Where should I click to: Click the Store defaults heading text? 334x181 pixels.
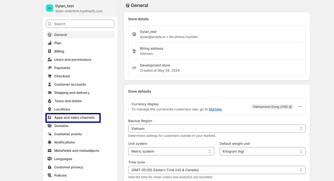coord(140,91)
